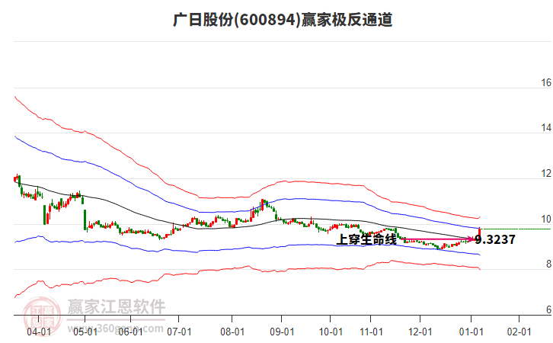Viewport: 553px width, 343px height.
Task: Select the 10-01 date label
Action: tap(331, 332)
